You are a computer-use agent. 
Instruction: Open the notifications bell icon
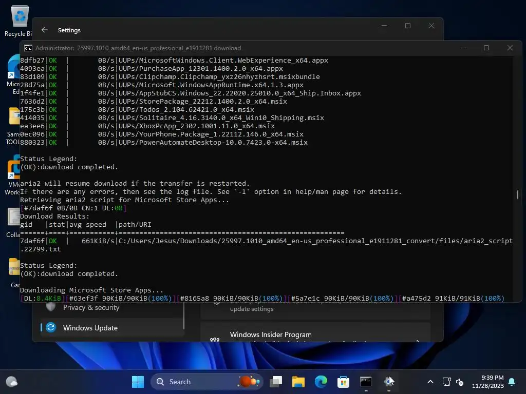[512, 382]
